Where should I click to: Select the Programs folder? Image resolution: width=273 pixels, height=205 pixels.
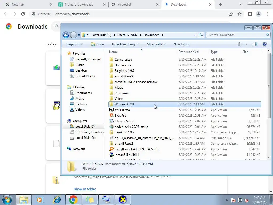121,93
